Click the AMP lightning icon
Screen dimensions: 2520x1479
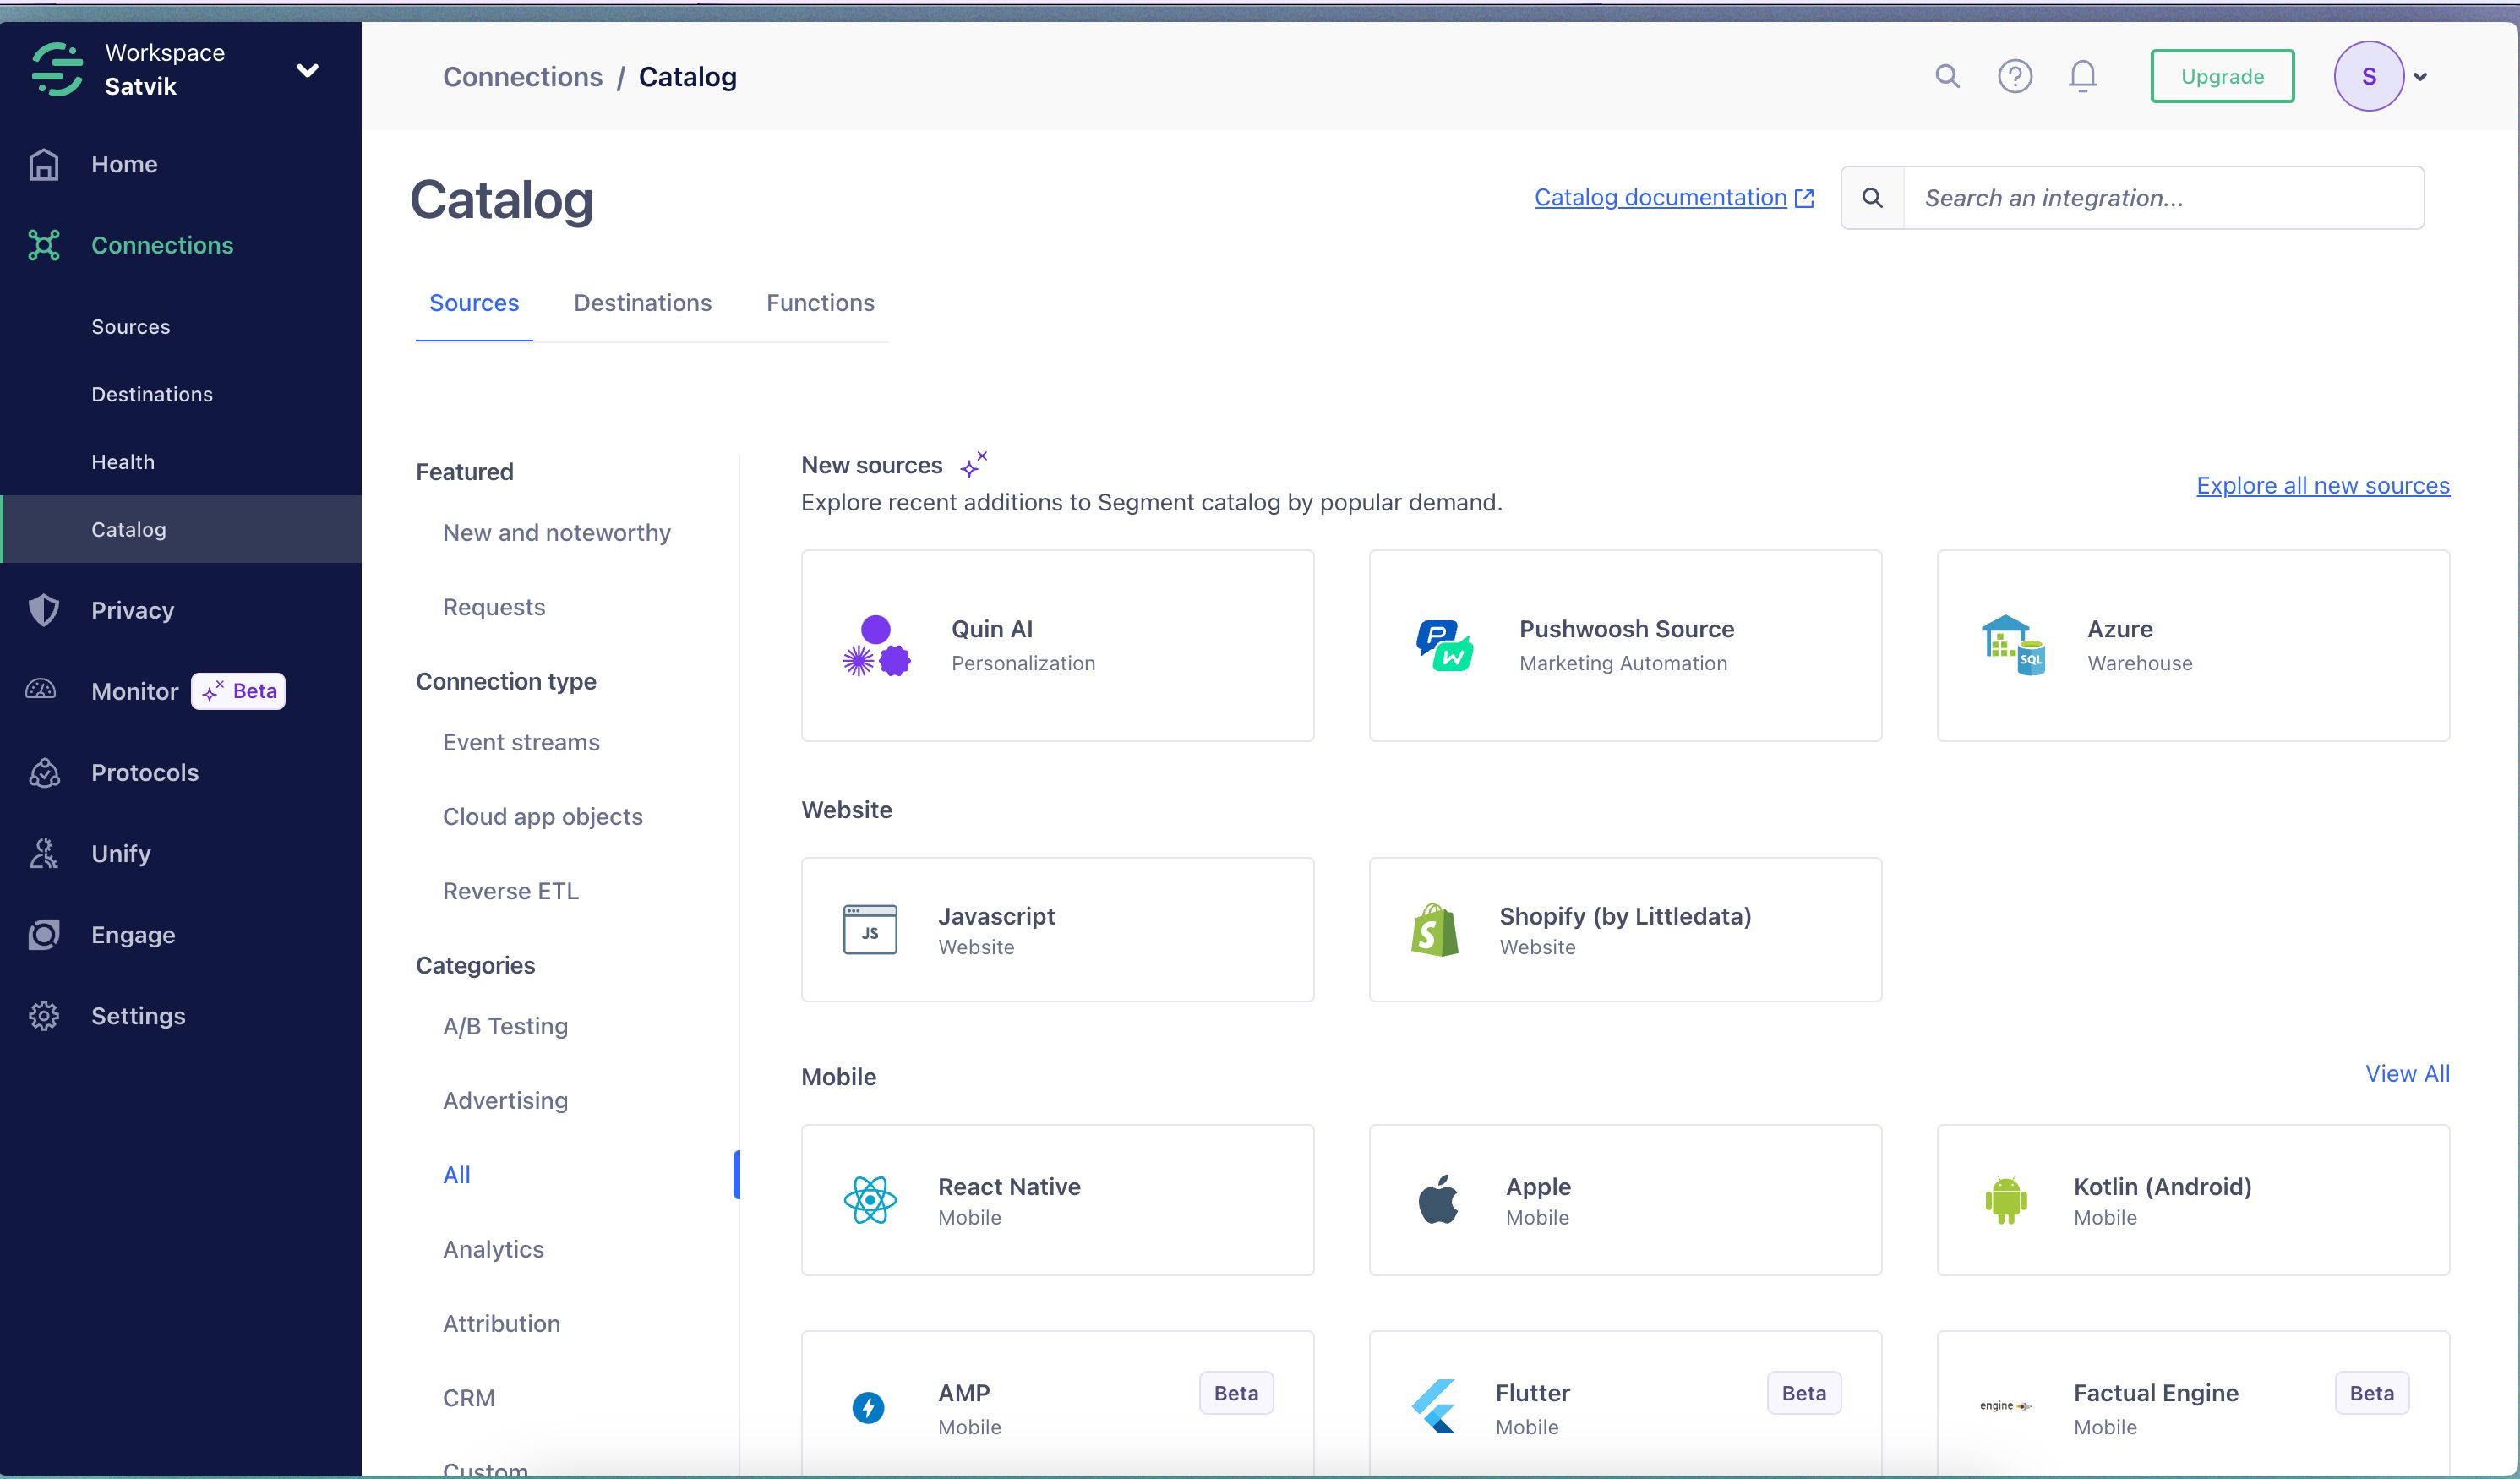(868, 1408)
